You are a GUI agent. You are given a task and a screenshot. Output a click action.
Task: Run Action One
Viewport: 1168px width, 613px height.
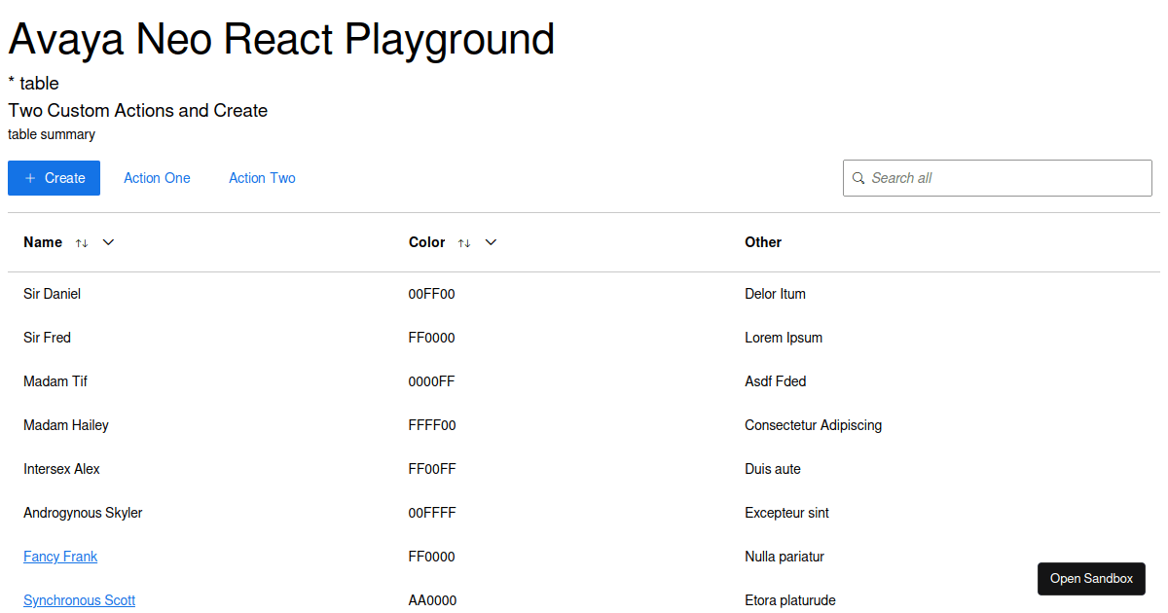[157, 178]
